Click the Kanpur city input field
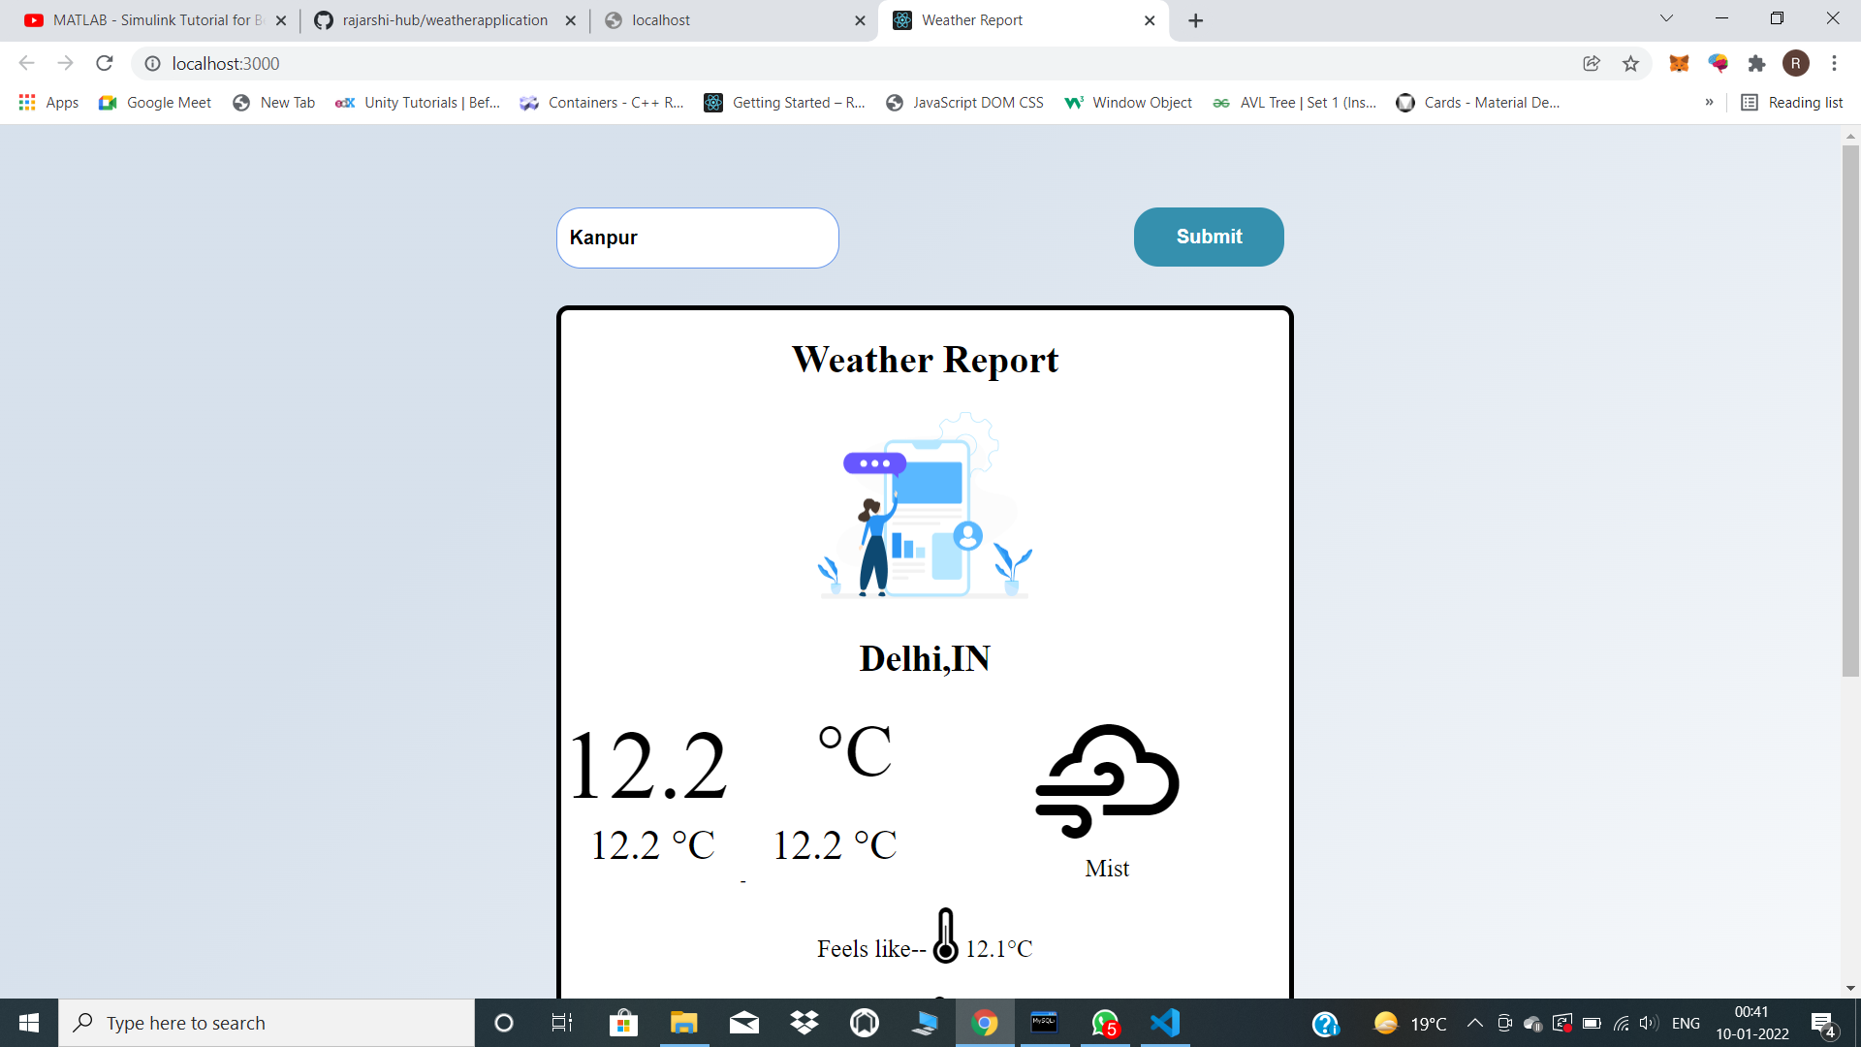The image size is (1861, 1047). coord(697,238)
